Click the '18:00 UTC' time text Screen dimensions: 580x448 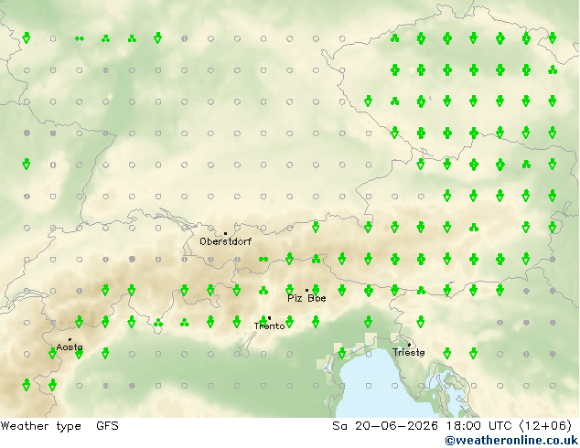pos(479,426)
